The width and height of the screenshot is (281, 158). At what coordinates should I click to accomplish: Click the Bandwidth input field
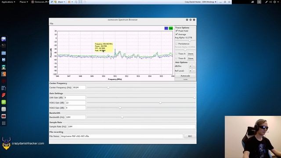[x=76, y=117]
